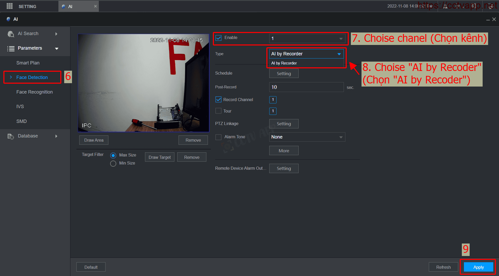This screenshot has width=499, height=276.
Task: Open the main menu grid icon
Action: click(x=10, y=6)
